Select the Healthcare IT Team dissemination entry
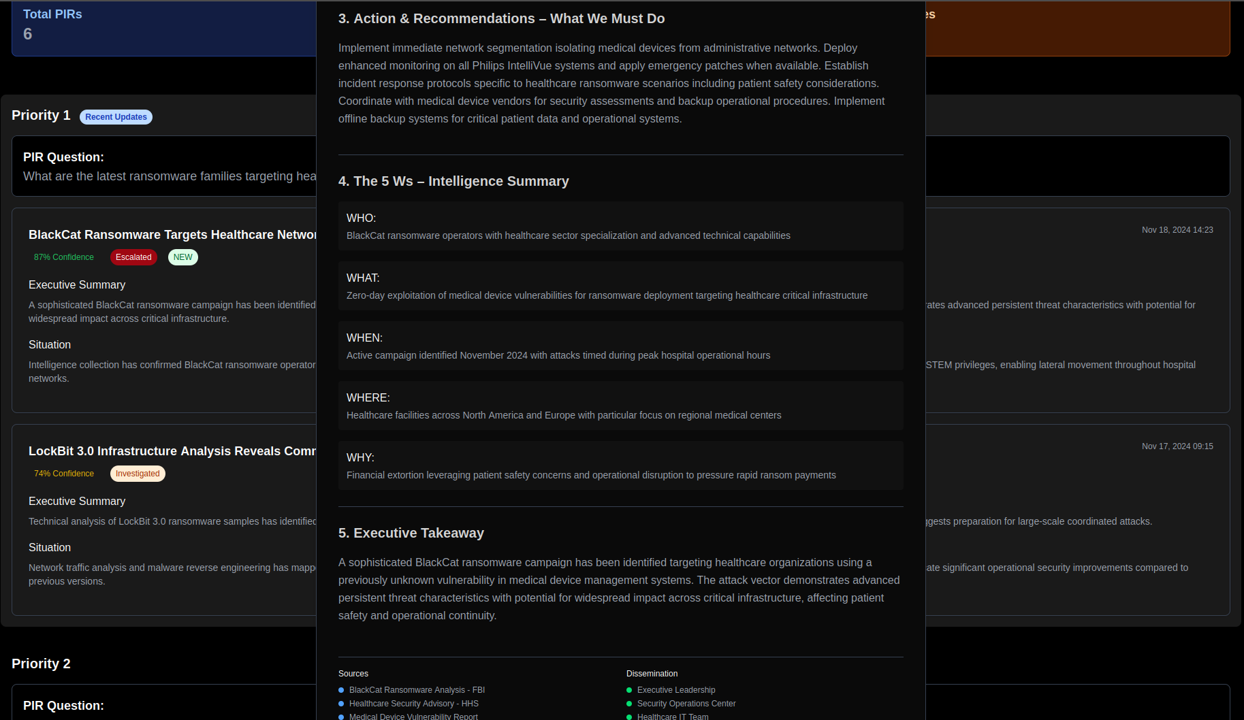The image size is (1244, 720). [x=672, y=717]
